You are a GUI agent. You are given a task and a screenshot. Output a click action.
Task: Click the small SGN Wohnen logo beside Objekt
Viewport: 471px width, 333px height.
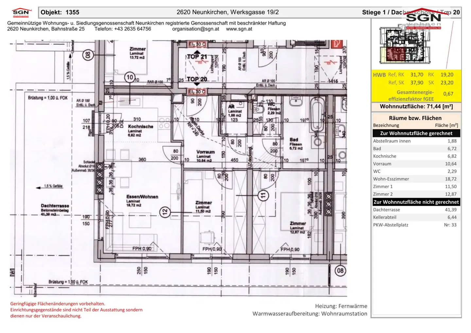21,12
